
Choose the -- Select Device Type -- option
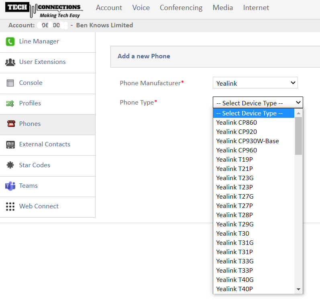point(253,113)
